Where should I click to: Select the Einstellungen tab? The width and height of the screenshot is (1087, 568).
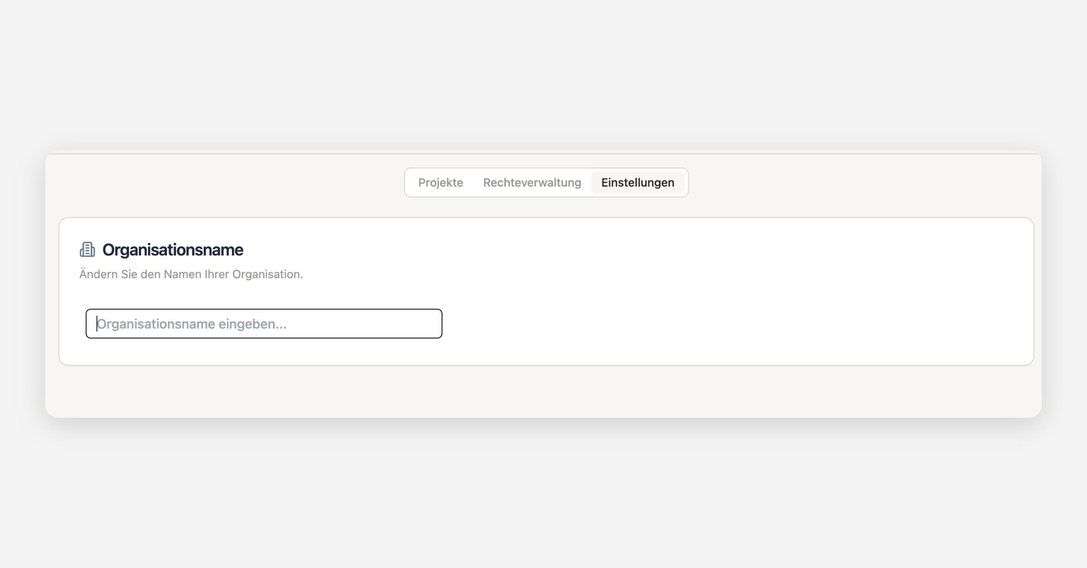(637, 183)
